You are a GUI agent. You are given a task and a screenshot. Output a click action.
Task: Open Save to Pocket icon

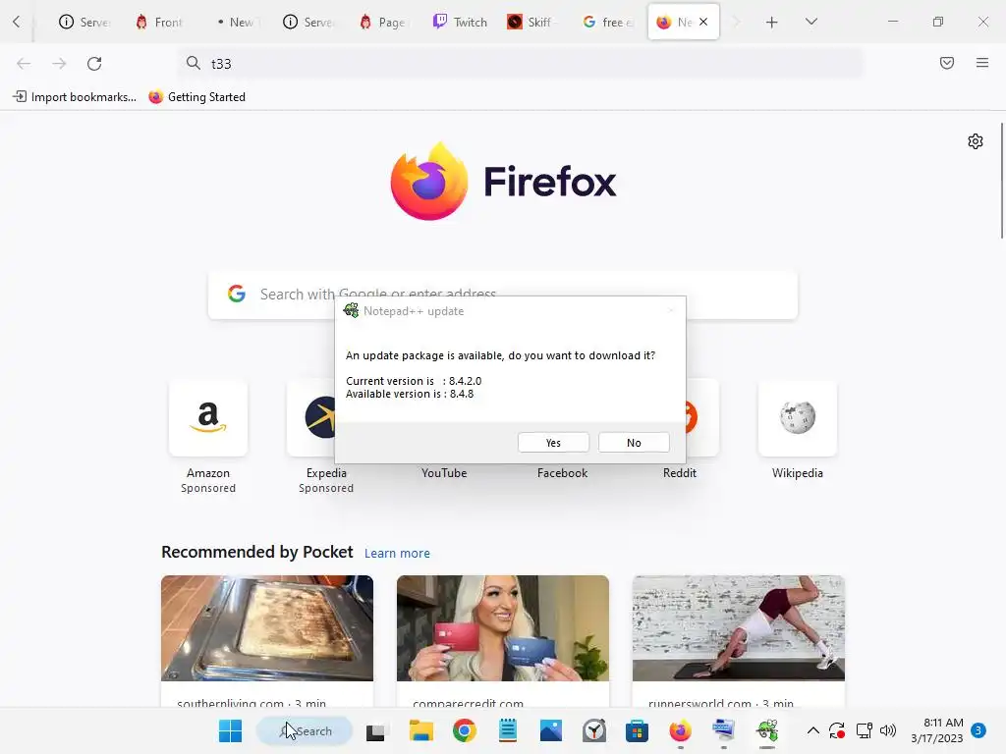(x=947, y=63)
